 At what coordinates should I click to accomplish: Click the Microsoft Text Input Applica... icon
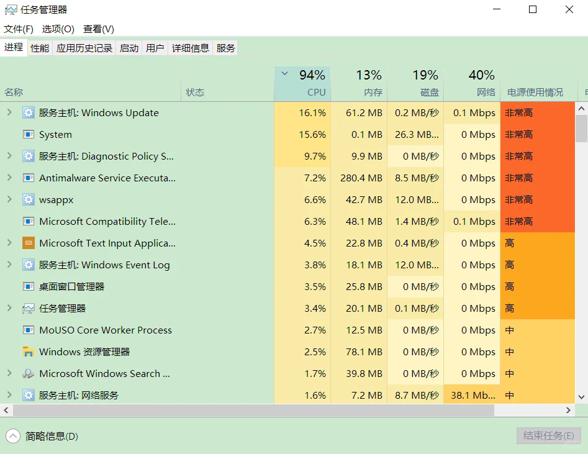27,243
